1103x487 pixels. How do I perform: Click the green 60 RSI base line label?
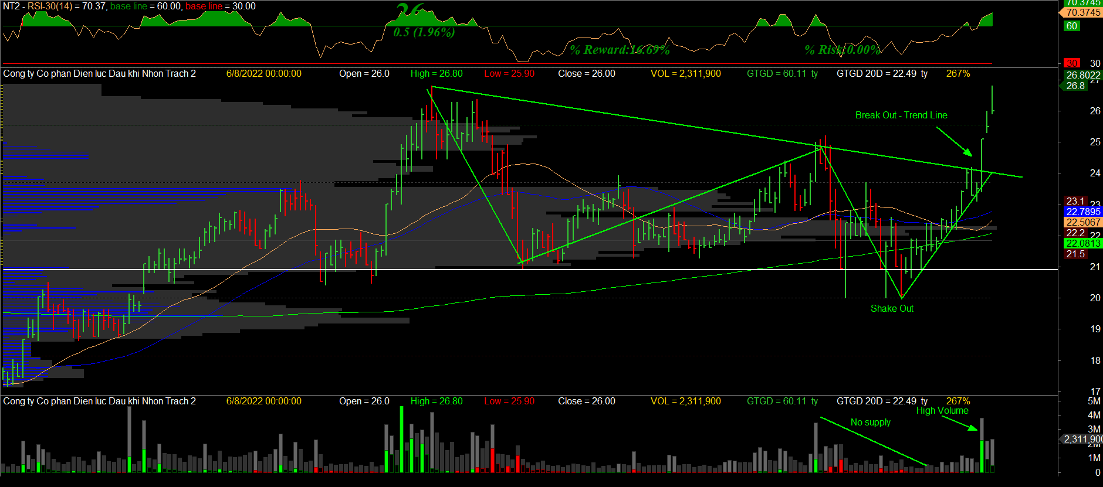point(1072,26)
